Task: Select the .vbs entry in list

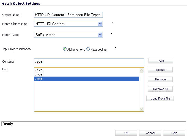Action: [x=87, y=74]
